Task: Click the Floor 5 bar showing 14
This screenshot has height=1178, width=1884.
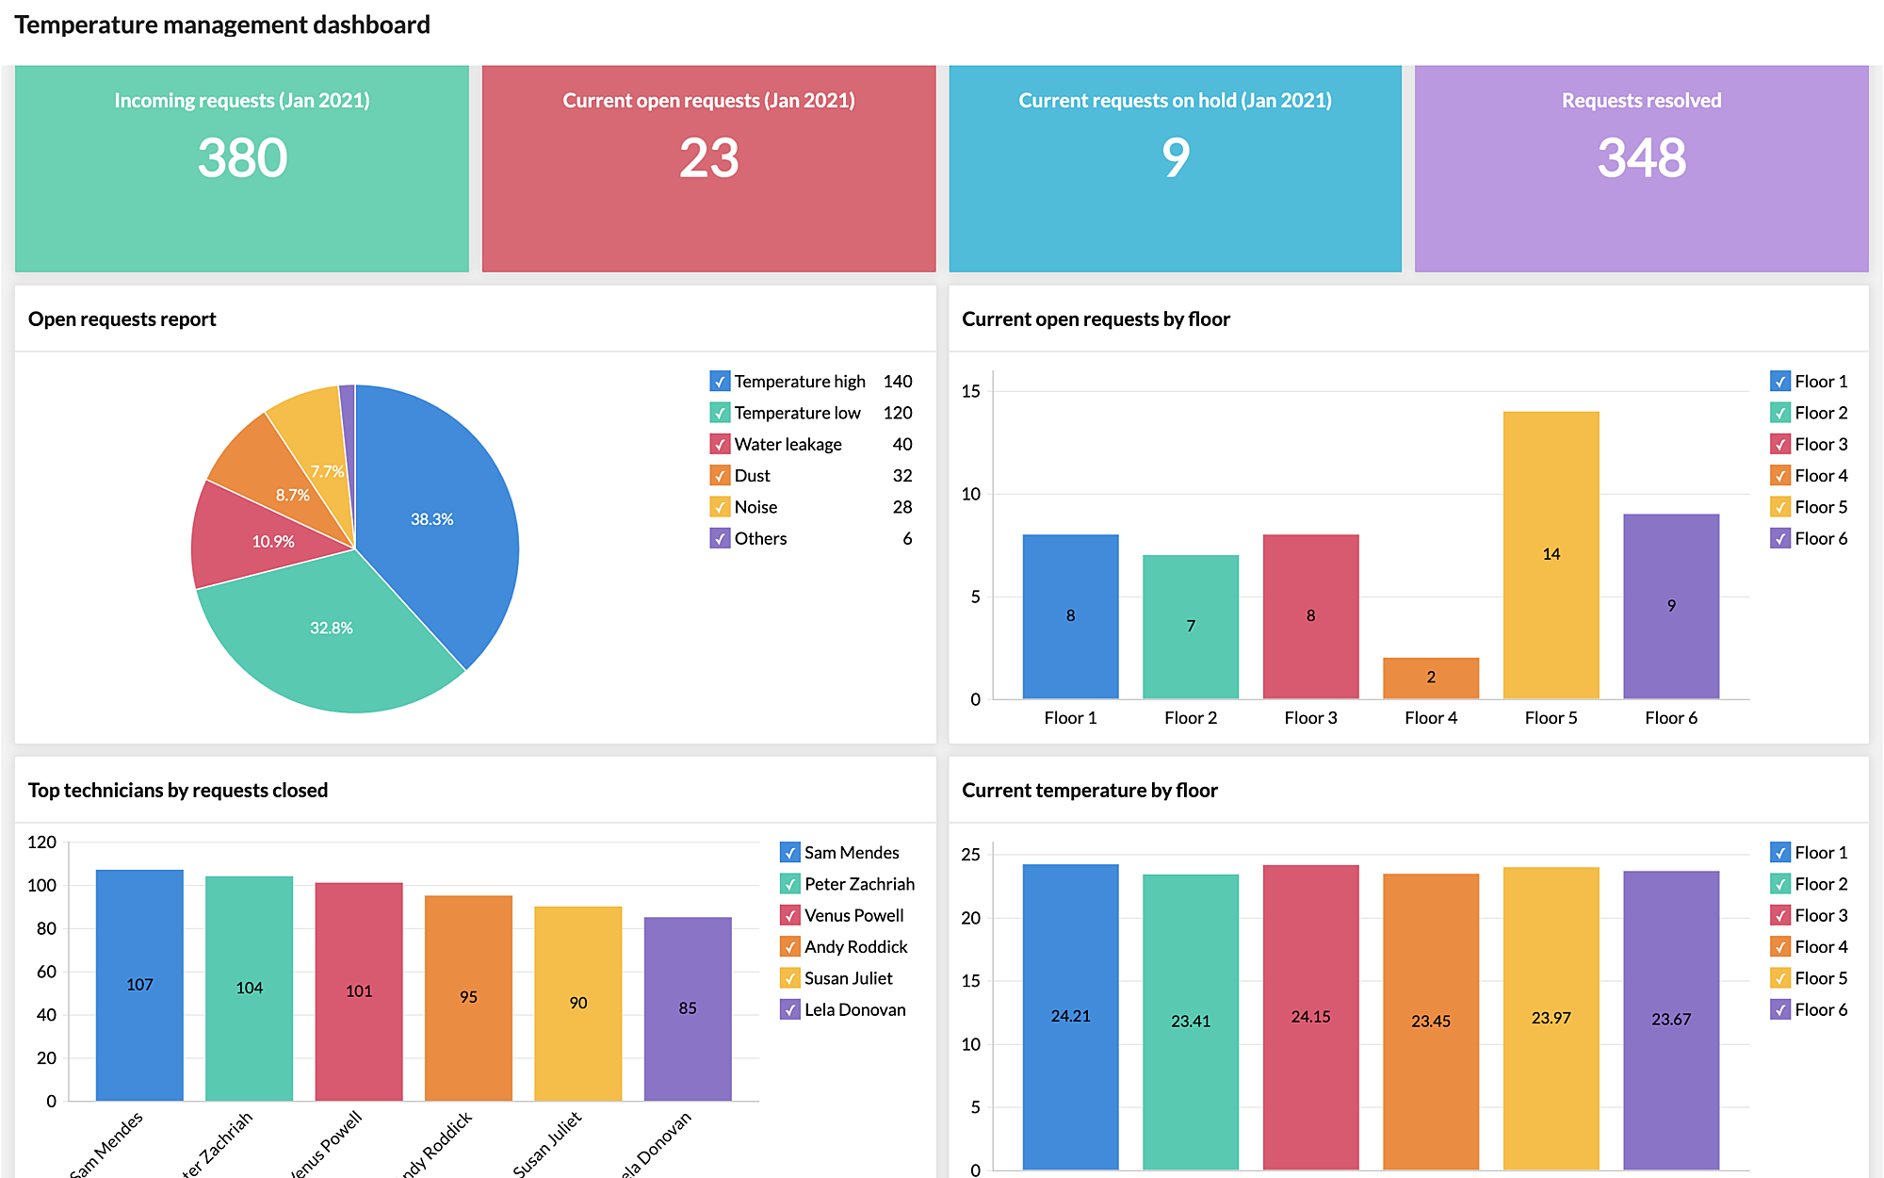Action: (x=1551, y=554)
